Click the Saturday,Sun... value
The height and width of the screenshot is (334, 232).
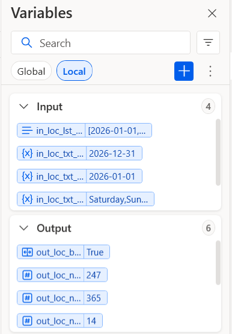[x=118, y=200]
